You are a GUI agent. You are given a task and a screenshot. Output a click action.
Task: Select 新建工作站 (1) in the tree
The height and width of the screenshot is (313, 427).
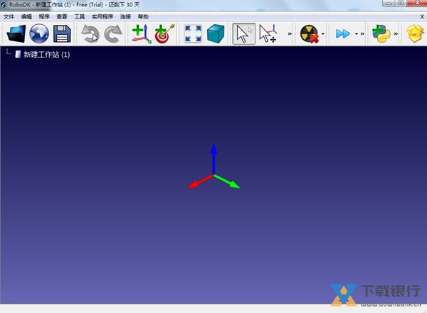click(46, 54)
